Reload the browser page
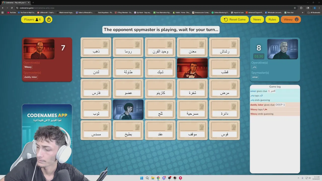Image resolution: width=322 pixels, height=181 pixels. click(12, 8)
